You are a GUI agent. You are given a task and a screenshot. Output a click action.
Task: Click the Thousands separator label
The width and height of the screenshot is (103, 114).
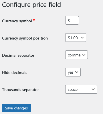click(21, 90)
